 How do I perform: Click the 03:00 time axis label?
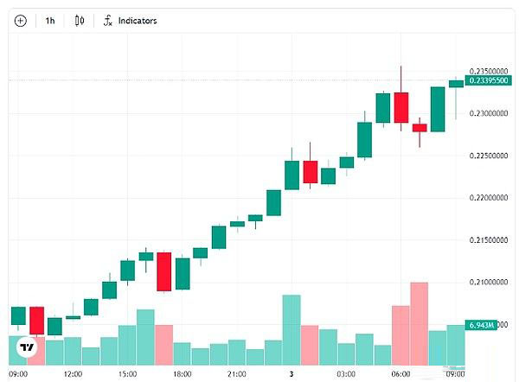click(x=346, y=374)
